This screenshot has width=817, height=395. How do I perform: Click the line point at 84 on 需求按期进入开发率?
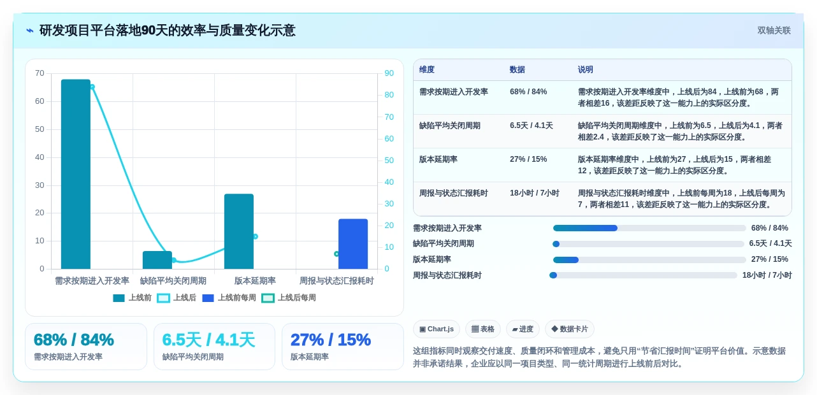point(92,87)
